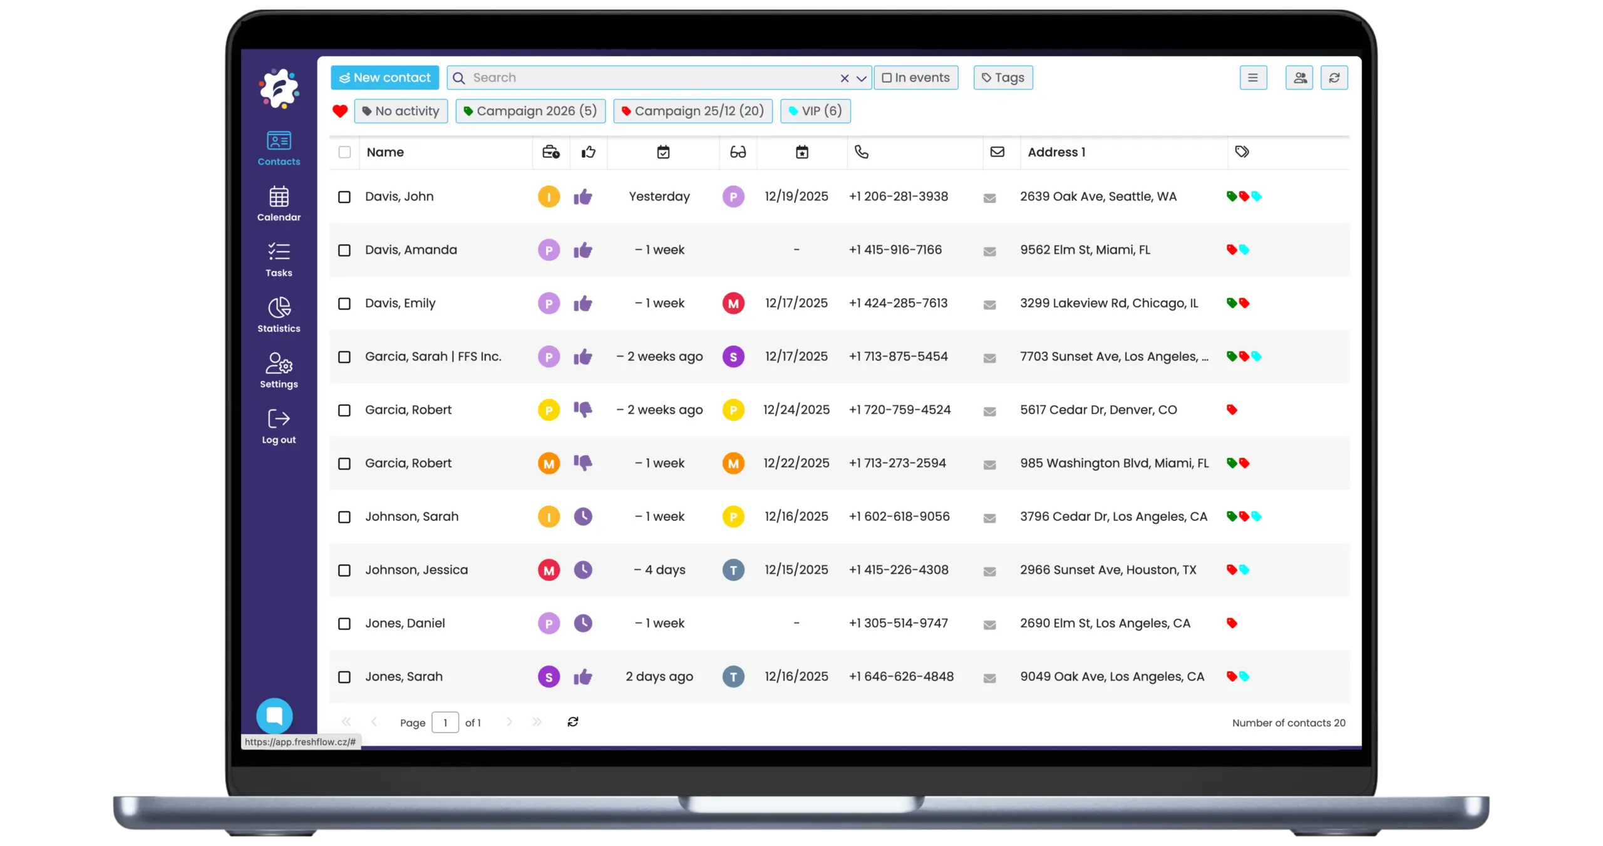Click the users group icon top right

[x=1300, y=78]
